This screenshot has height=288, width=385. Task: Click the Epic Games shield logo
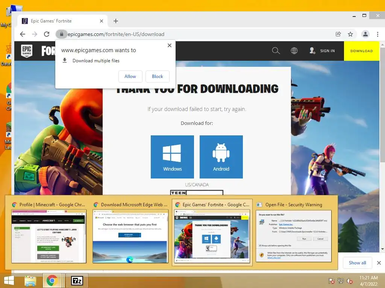point(27,51)
